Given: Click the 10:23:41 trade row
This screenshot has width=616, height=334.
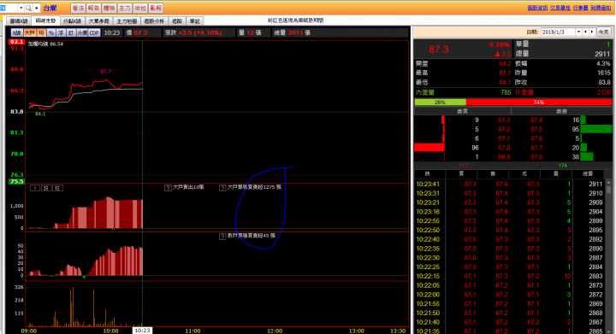Looking at the screenshot, I should point(510,184).
